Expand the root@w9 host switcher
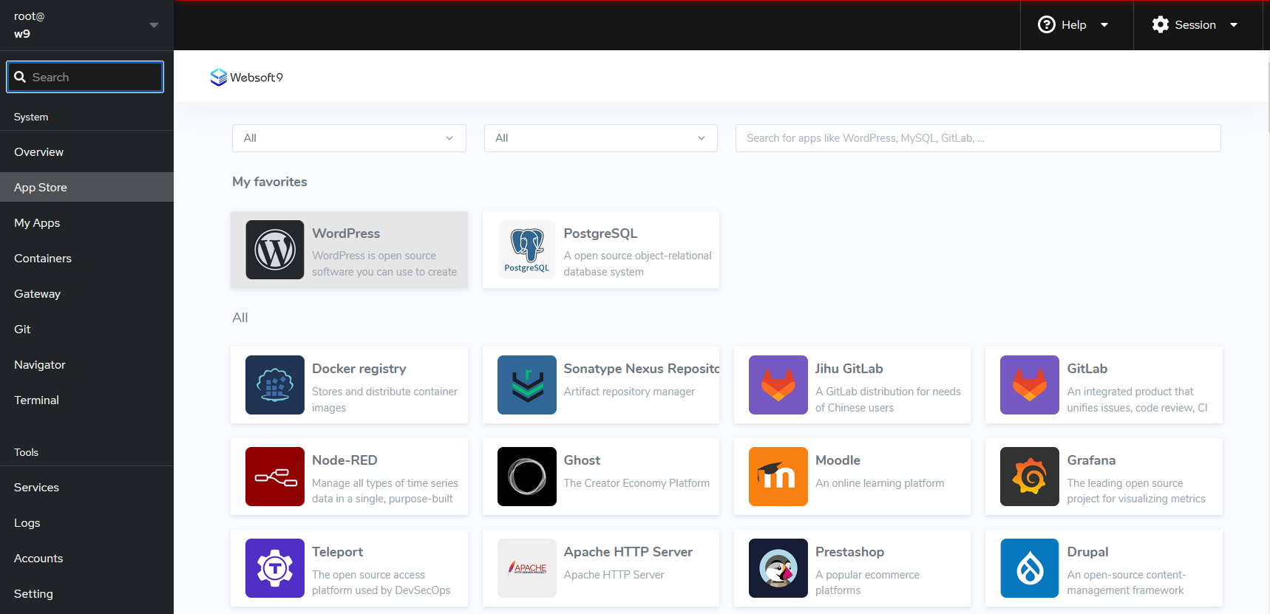1270x614 pixels. [x=86, y=25]
